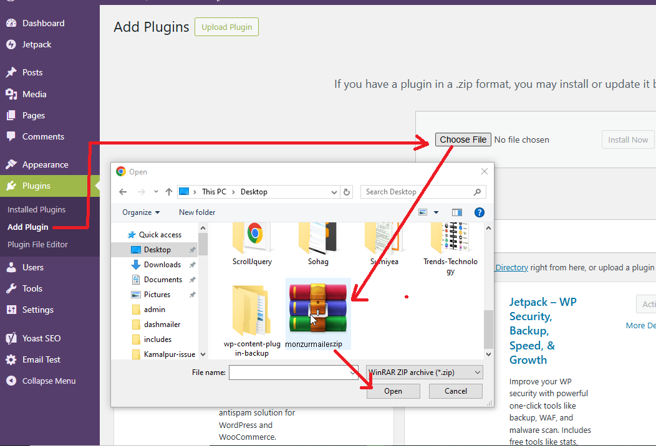656x446 pixels.
Task: Open the wp-content-plugin-backup folder
Action: 252,311
